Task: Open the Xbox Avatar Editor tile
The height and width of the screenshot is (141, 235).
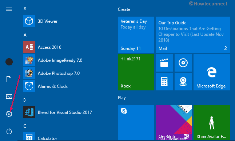Action: [212, 123]
